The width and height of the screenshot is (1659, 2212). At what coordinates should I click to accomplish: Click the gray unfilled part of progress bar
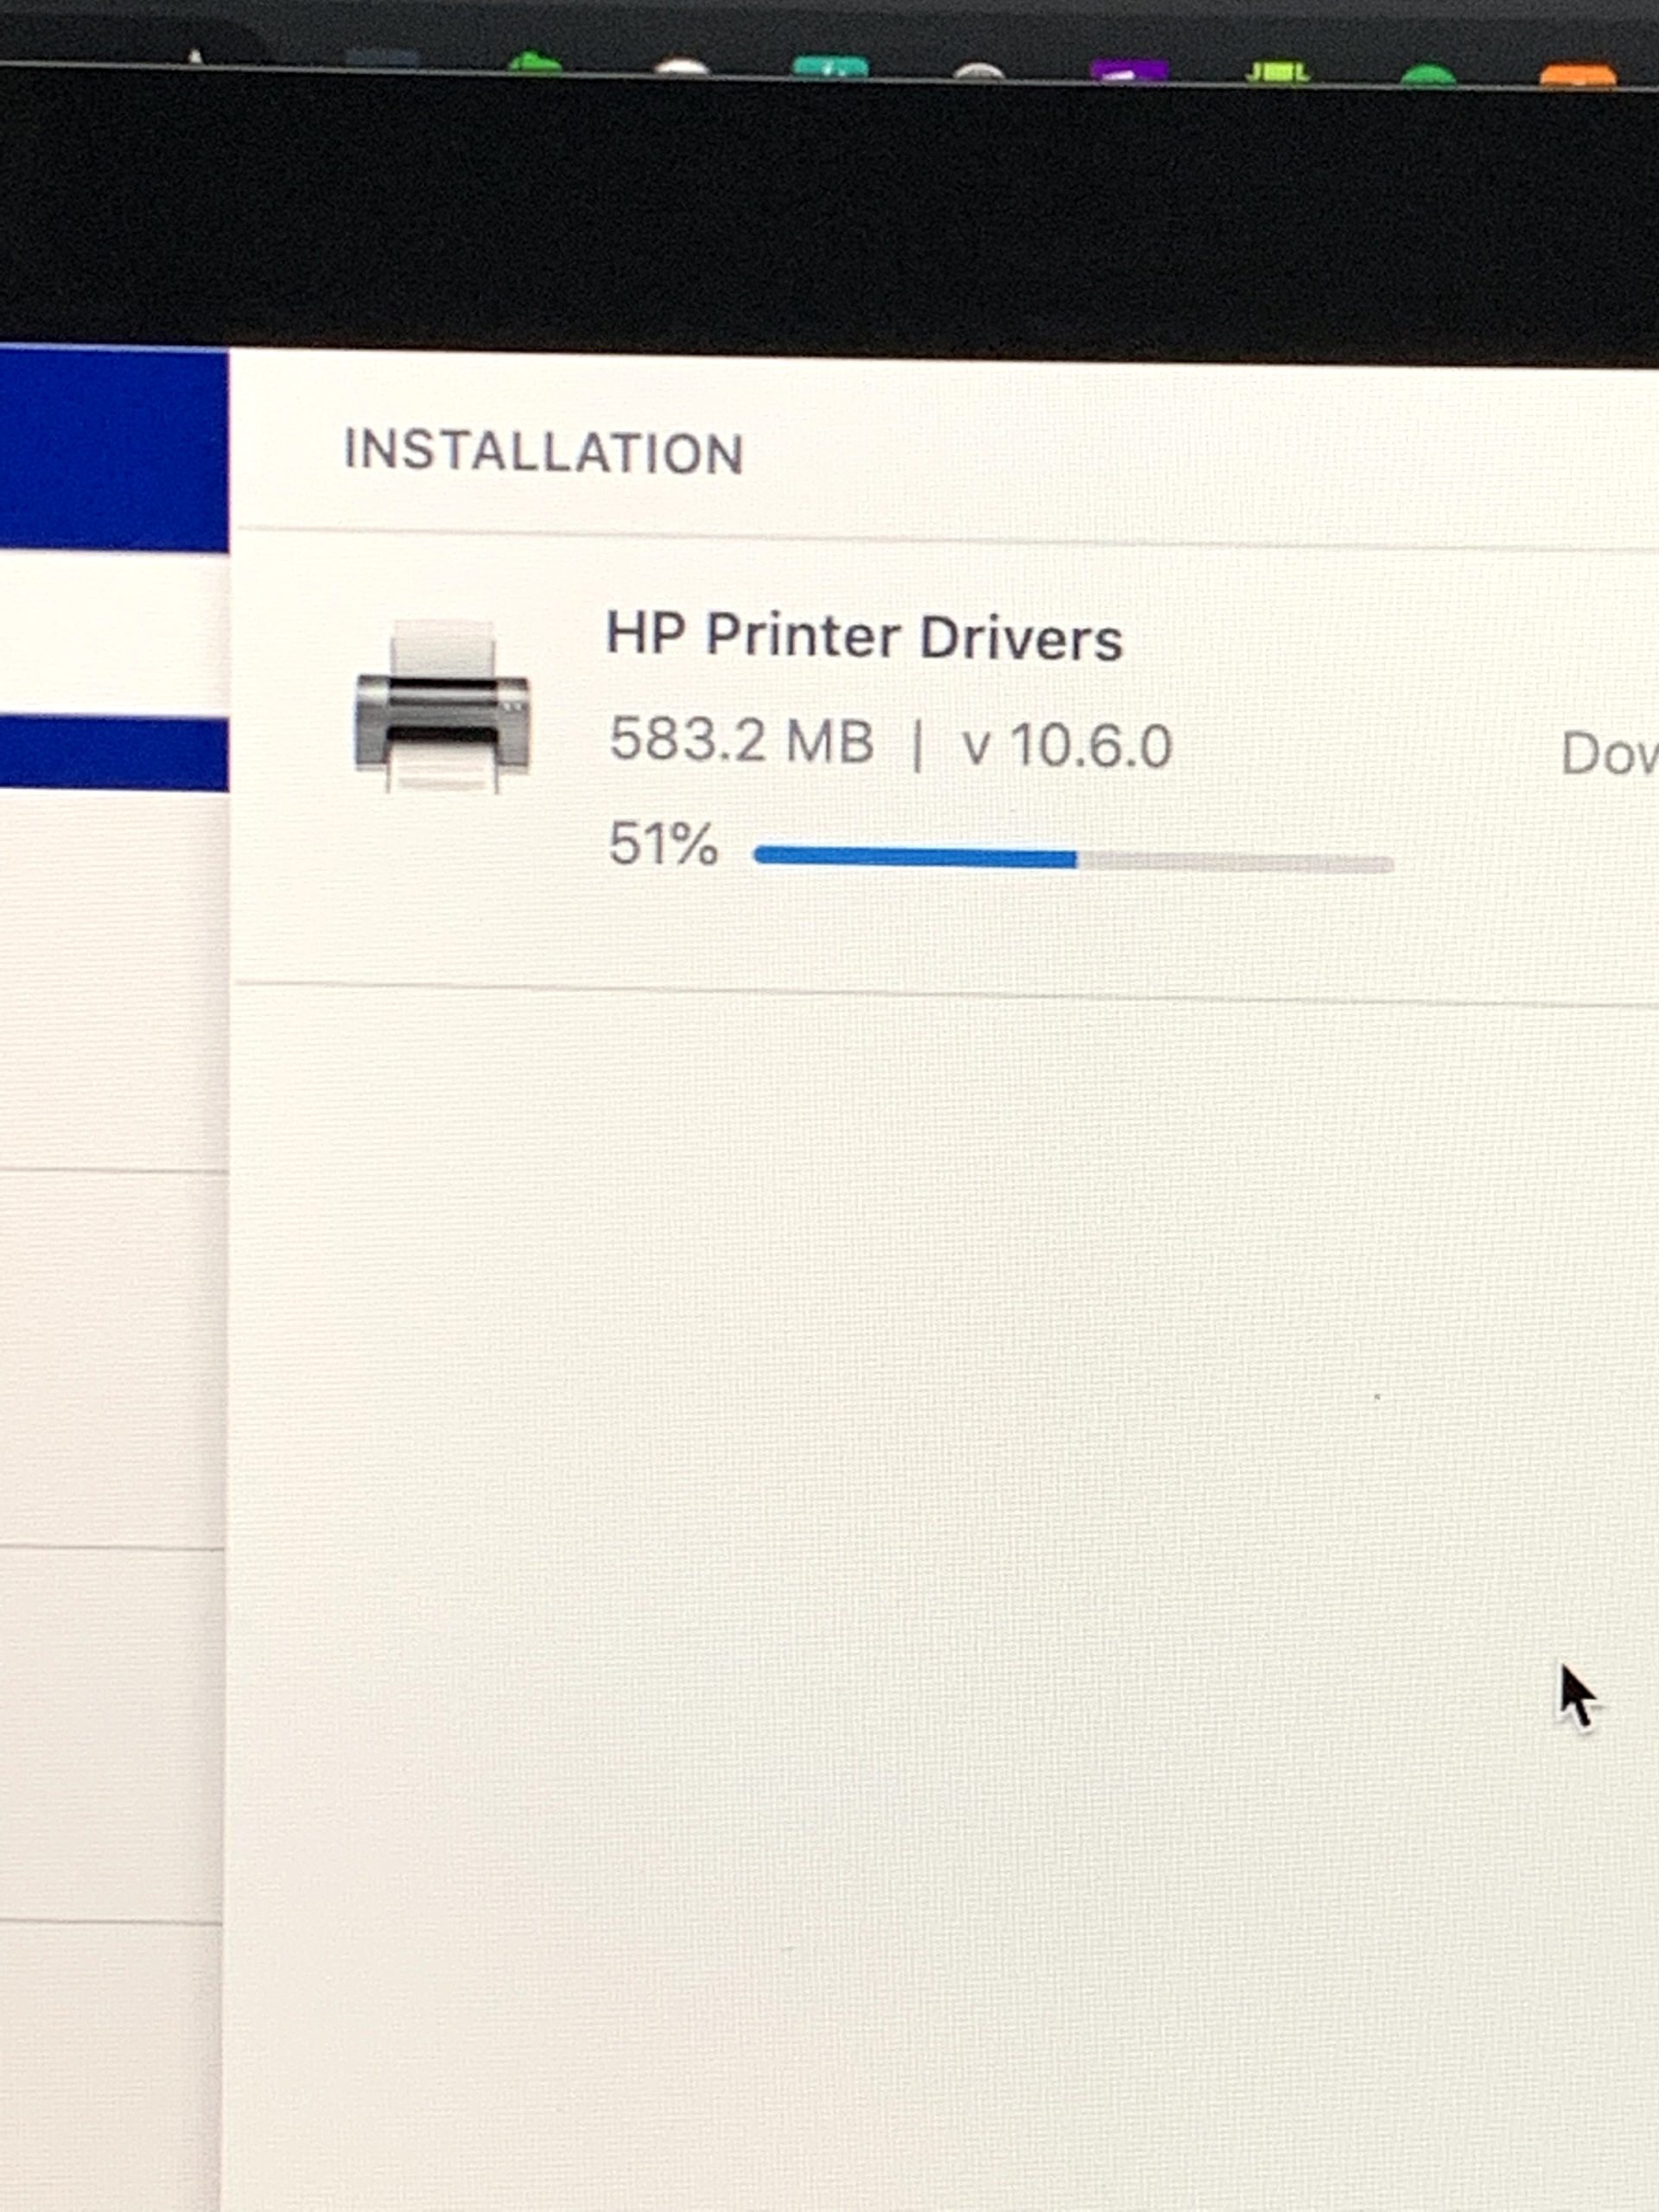1236,862
